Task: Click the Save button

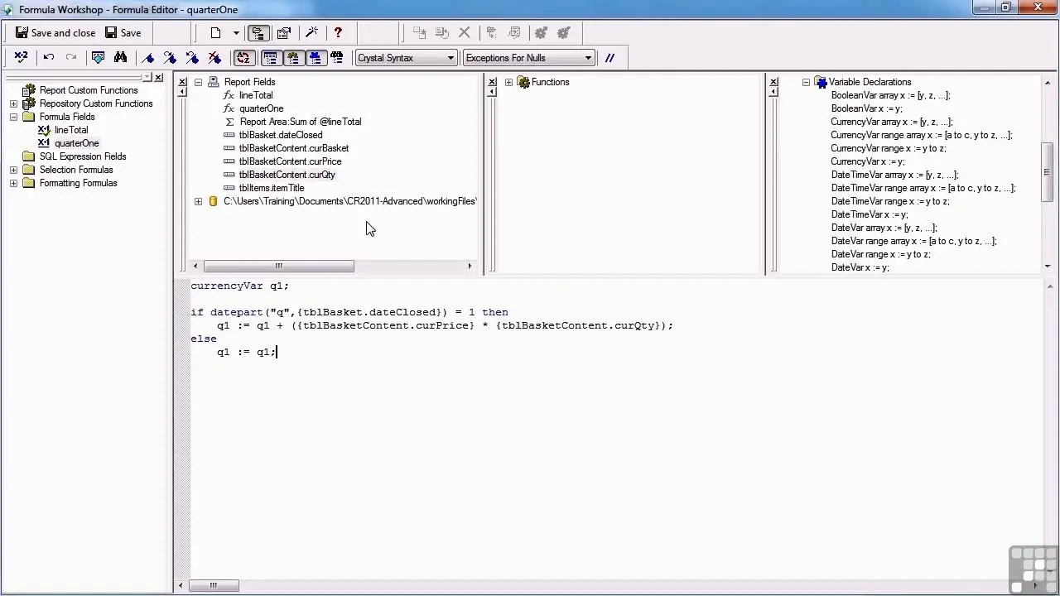Action: point(123,33)
